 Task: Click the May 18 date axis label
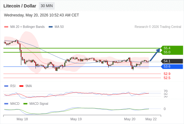pos(22,119)
